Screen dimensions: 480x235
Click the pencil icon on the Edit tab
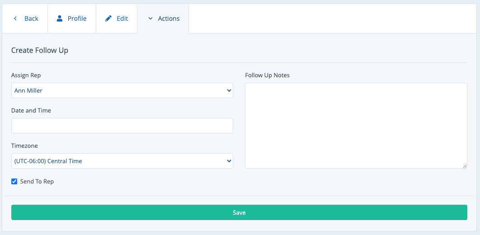click(108, 19)
